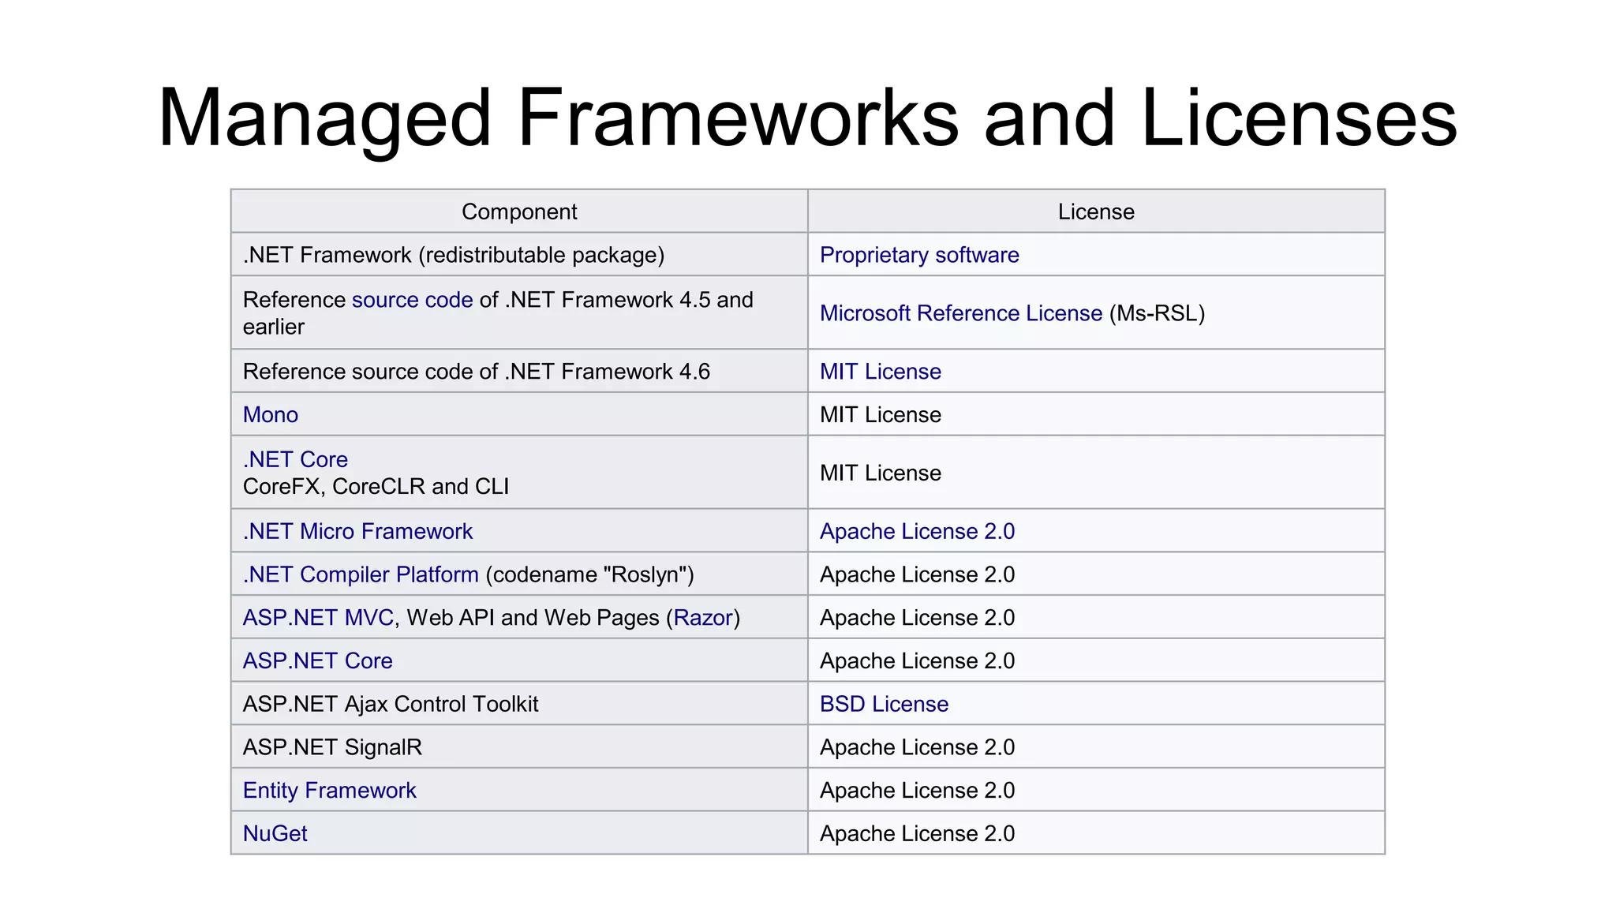Click 'MIT License' in .NET Core row
The image size is (1616, 909).
click(881, 473)
